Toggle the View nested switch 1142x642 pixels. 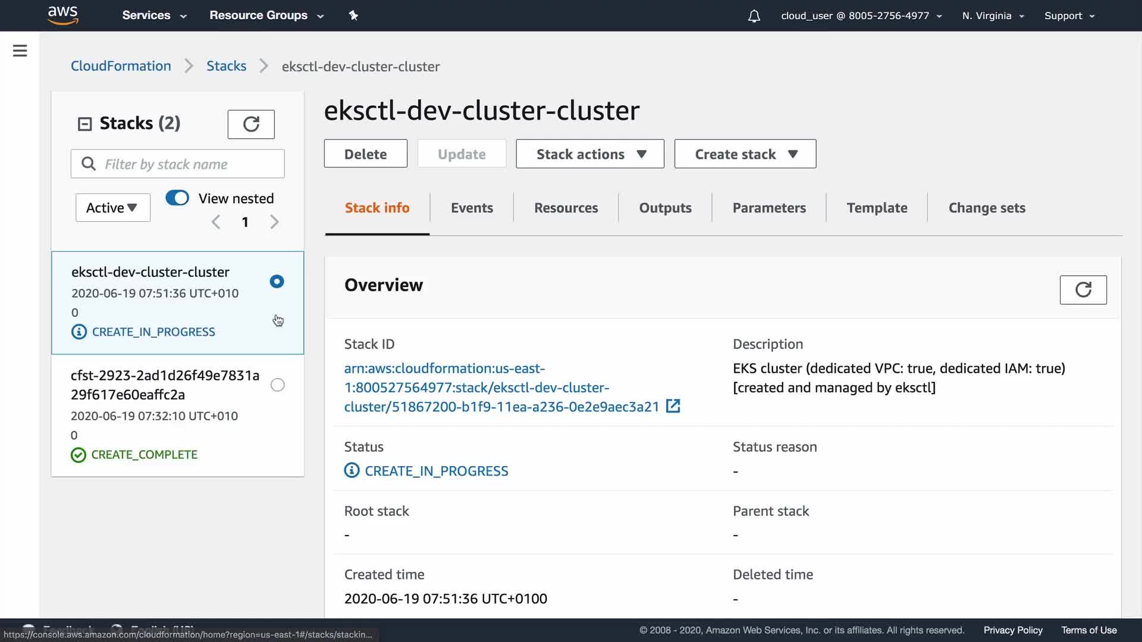coord(177,198)
